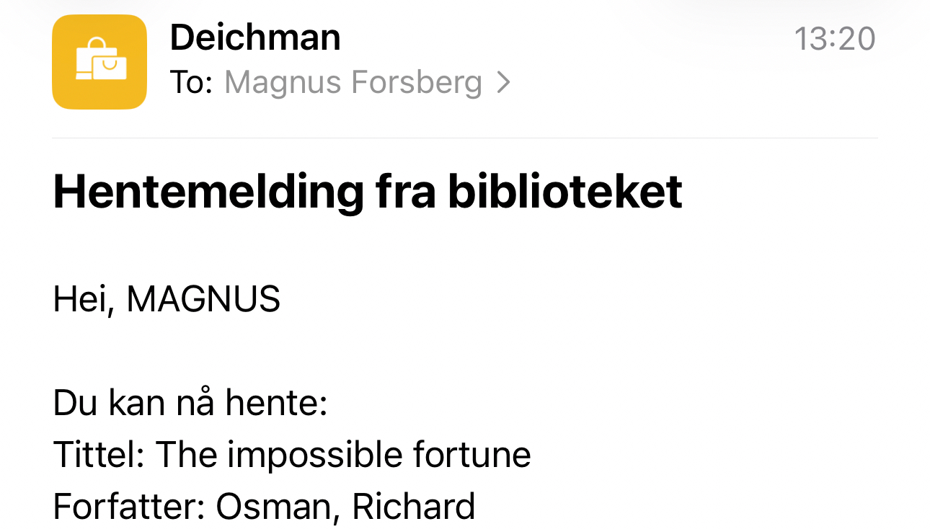This screenshot has height=529, width=930.
Task: Tap the author surname "Osman,"
Action: click(278, 507)
